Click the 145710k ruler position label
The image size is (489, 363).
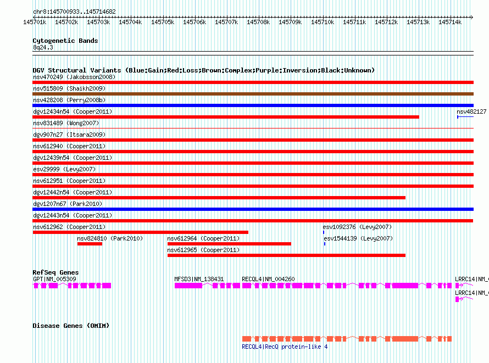[323, 22]
